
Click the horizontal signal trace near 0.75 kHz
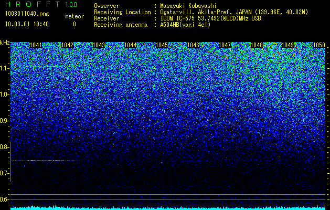coord(43,161)
